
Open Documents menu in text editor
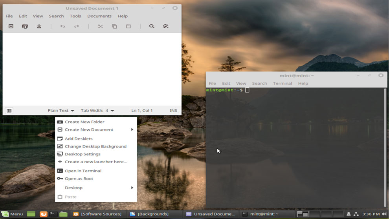(99, 16)
